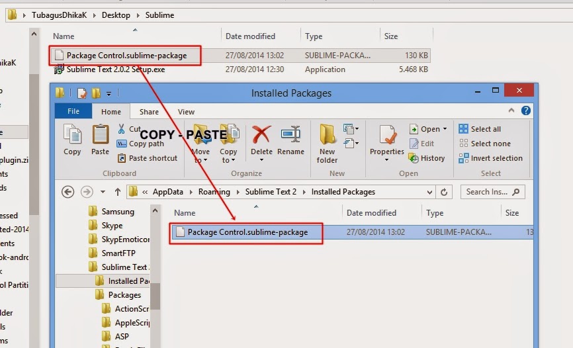Click the Search Installed Packages field
This screenshot has height=348, width=573.
tap(492, 192)
